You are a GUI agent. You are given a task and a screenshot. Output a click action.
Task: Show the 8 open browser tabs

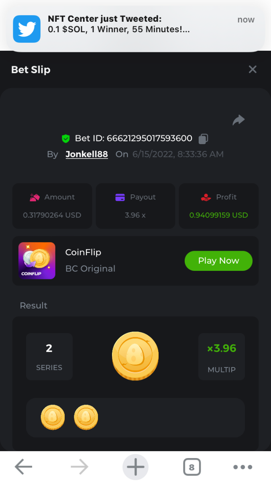pos(192,467)
